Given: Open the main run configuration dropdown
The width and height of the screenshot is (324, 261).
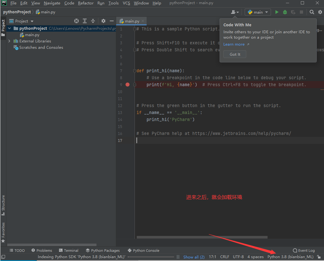Looking at the screenshot, I should (x=257, y=12).
